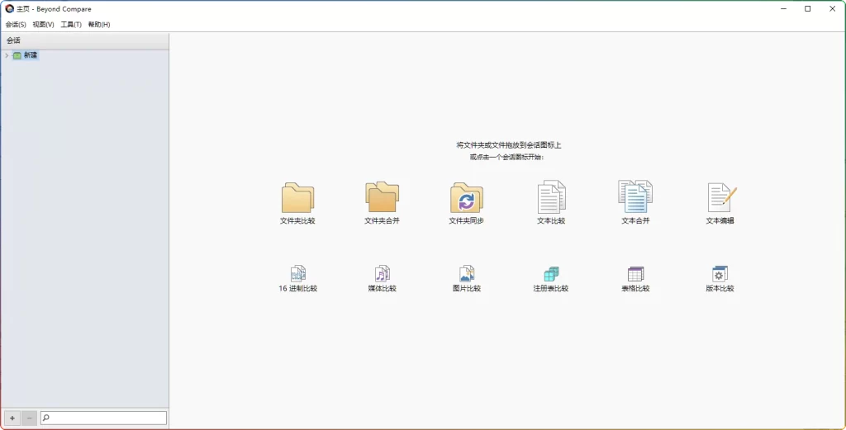Minimize the Beyond Compare window
The image size is (846, 430).
[x=783, y=8]
